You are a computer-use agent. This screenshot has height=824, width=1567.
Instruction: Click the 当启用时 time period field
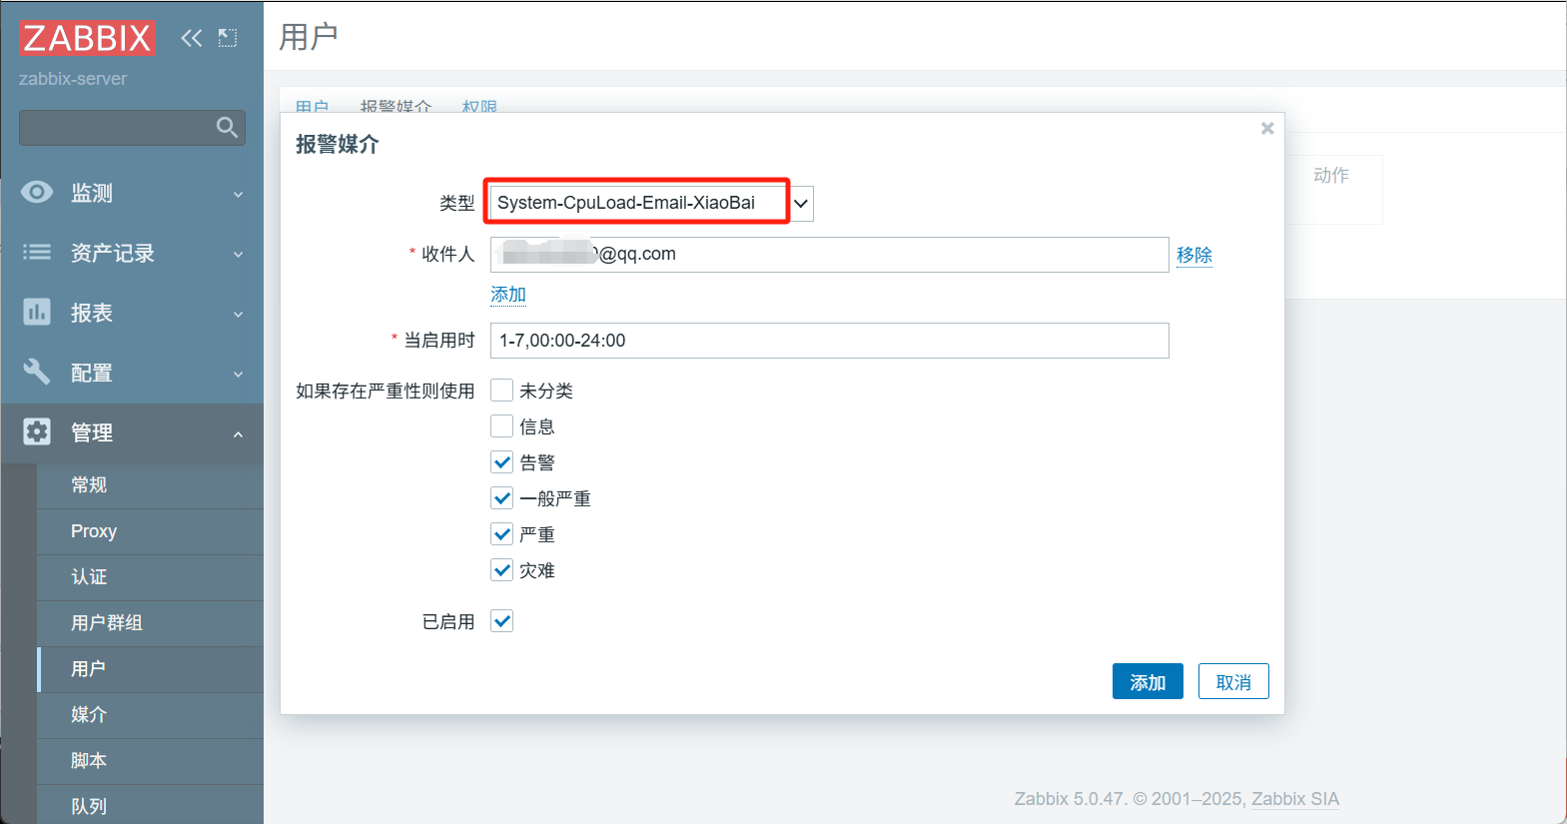click(x=829, y=341)
